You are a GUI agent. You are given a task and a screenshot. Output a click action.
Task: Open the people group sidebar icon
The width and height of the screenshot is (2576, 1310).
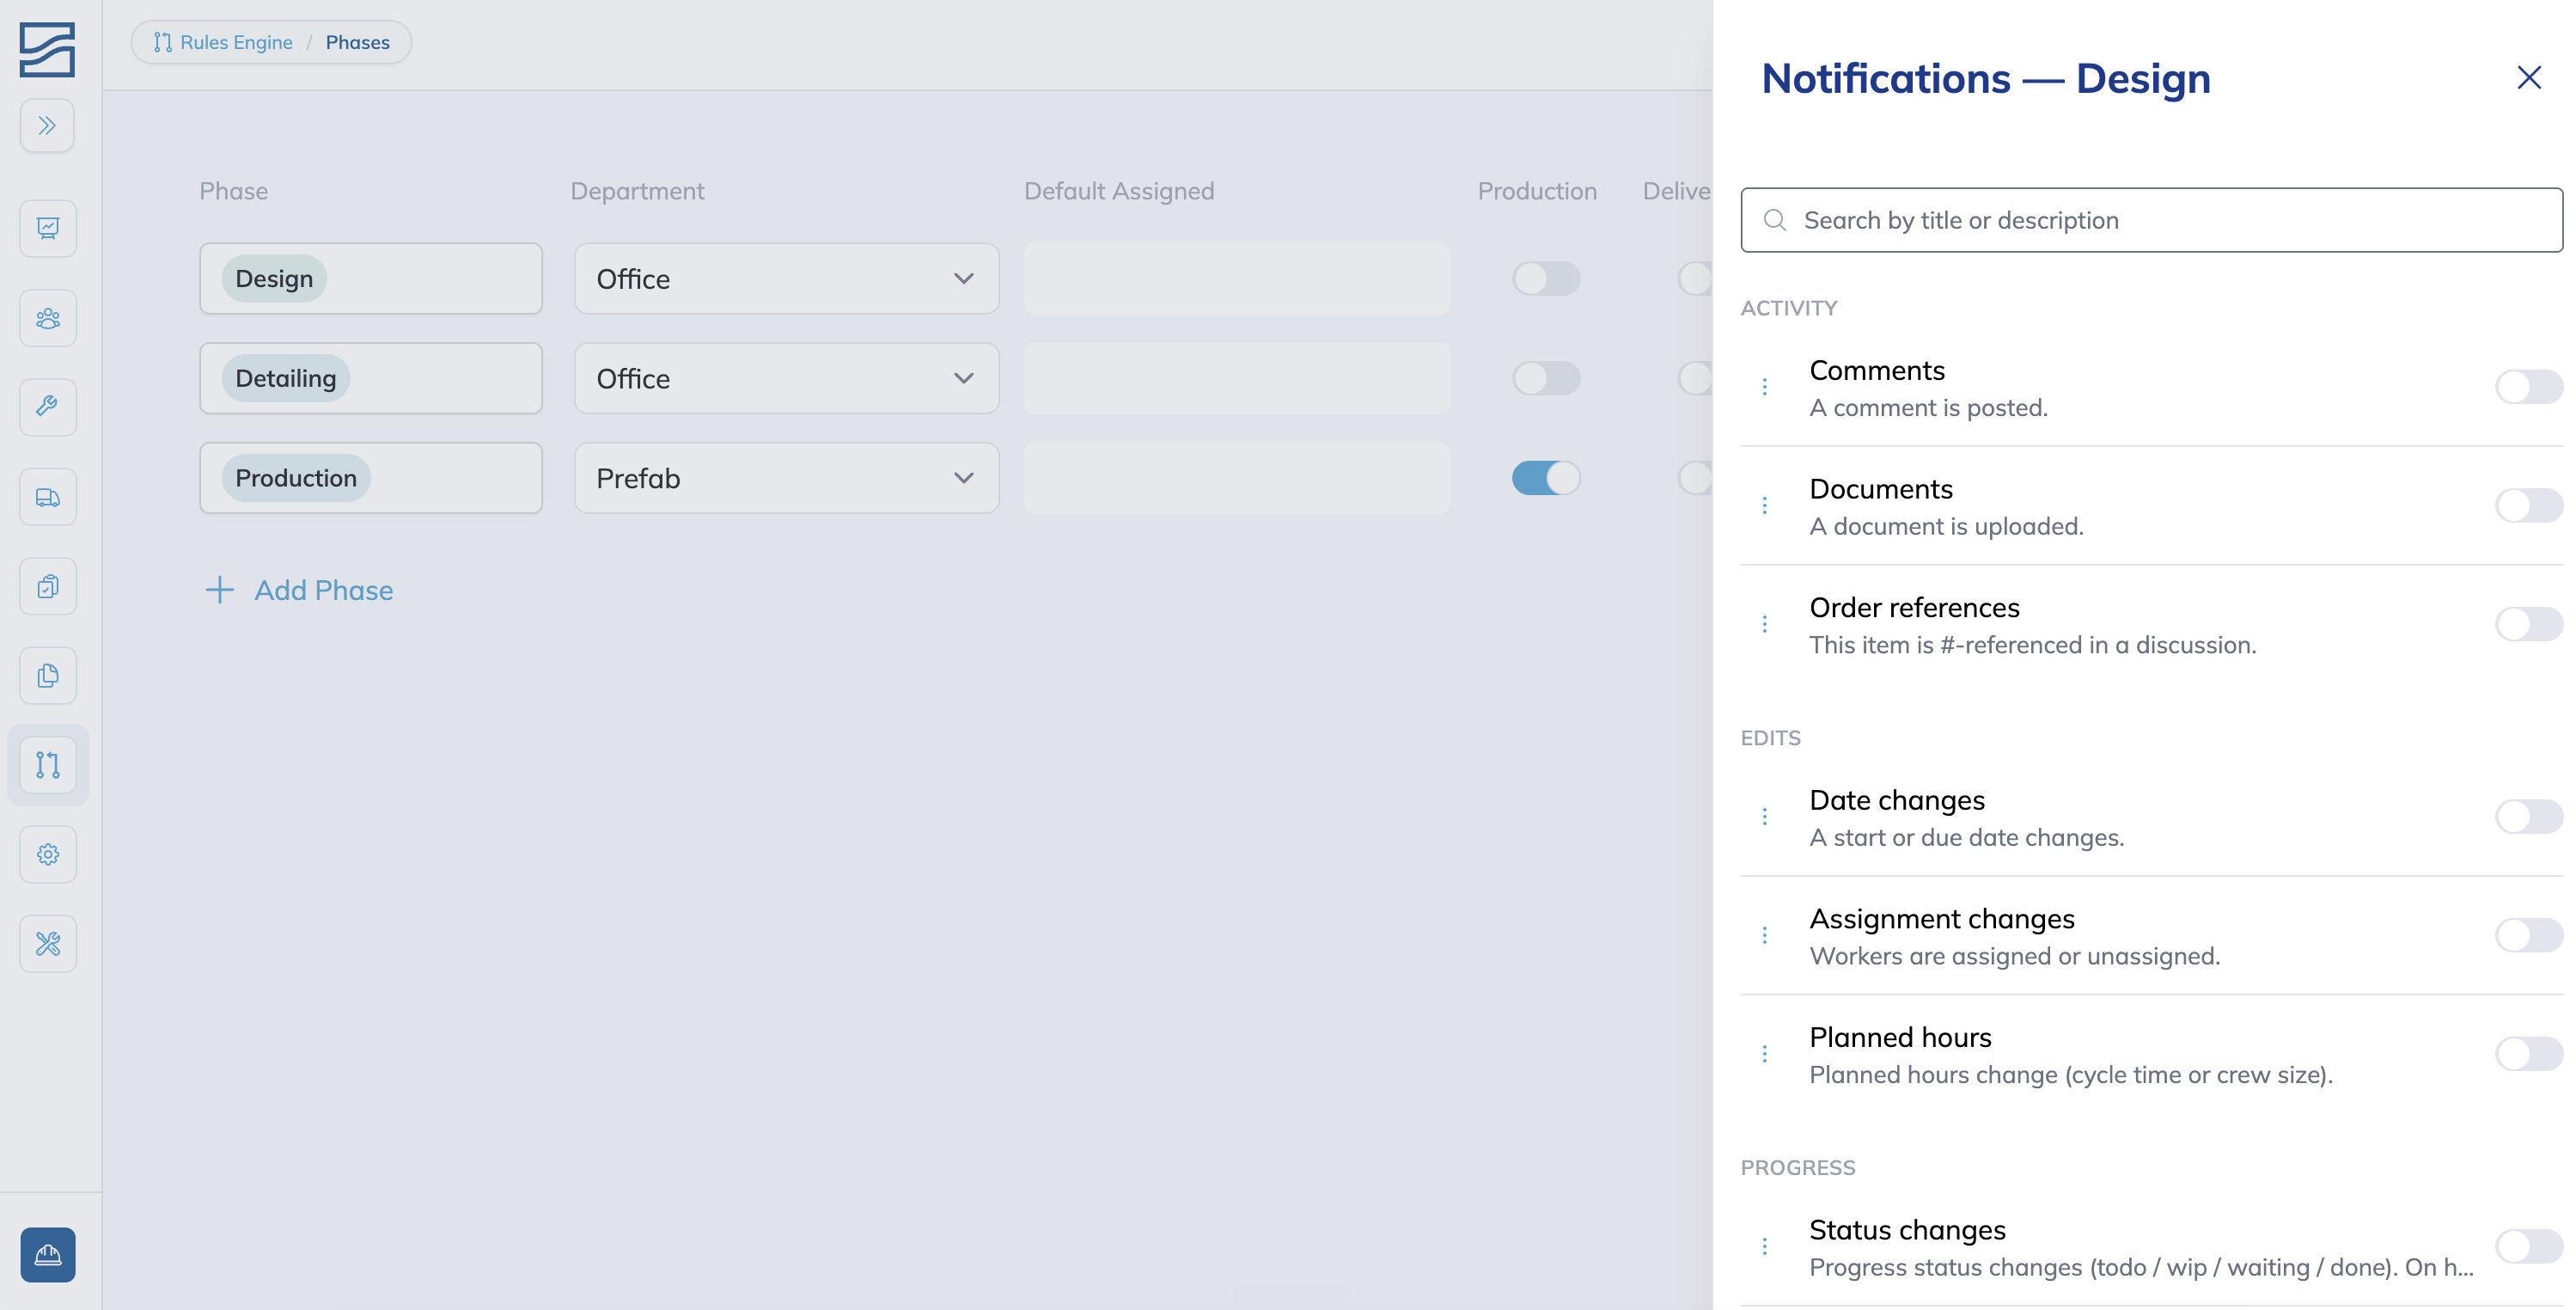(47, 318)
